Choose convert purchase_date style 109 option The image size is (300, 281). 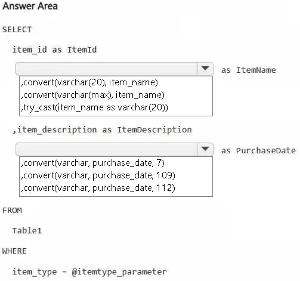(98, 175)
